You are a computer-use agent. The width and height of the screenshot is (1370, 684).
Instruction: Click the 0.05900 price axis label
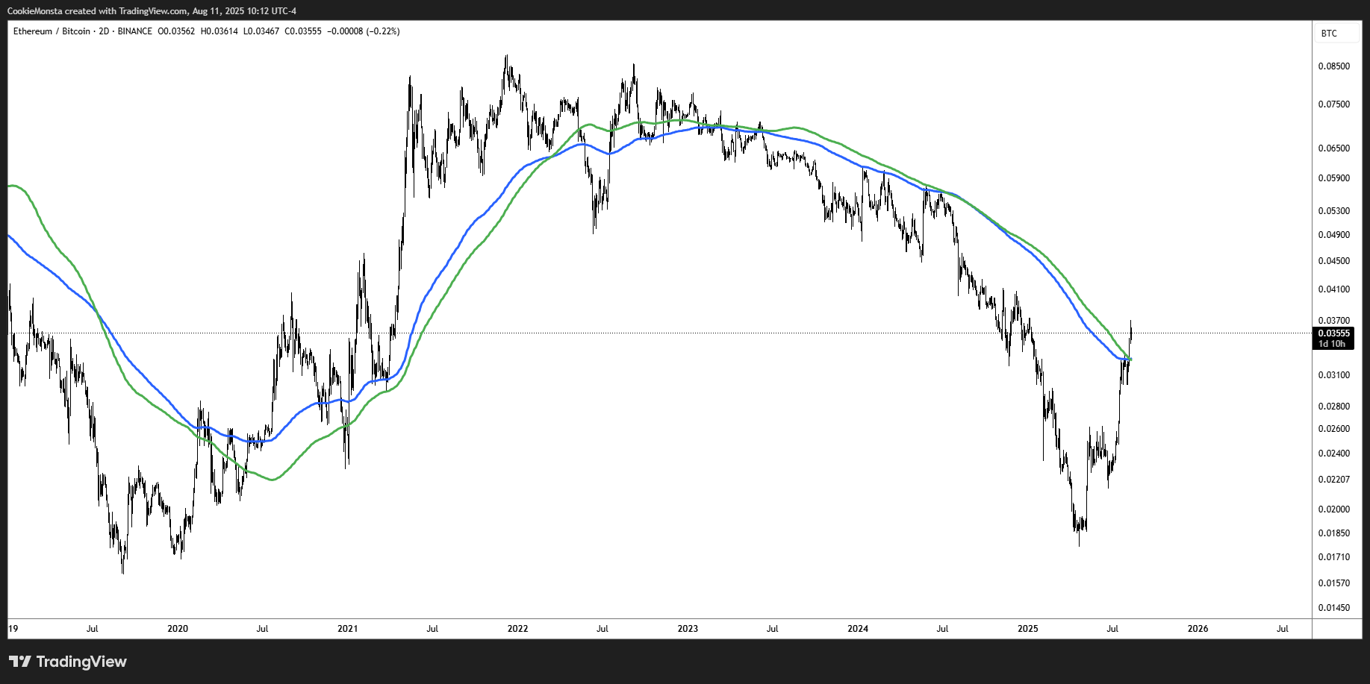[x=1333, y=178]
